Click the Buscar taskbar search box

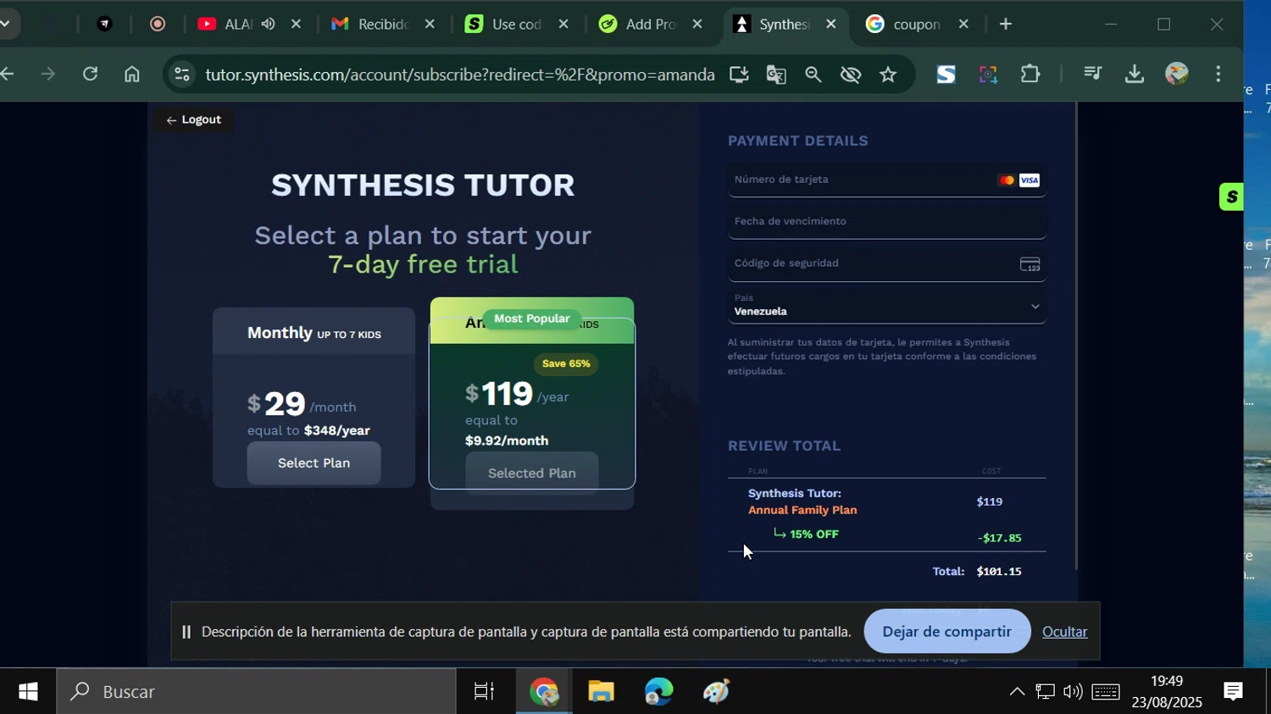257,691
